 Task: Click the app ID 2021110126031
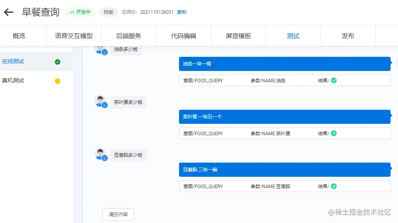[x=157, y=12]
